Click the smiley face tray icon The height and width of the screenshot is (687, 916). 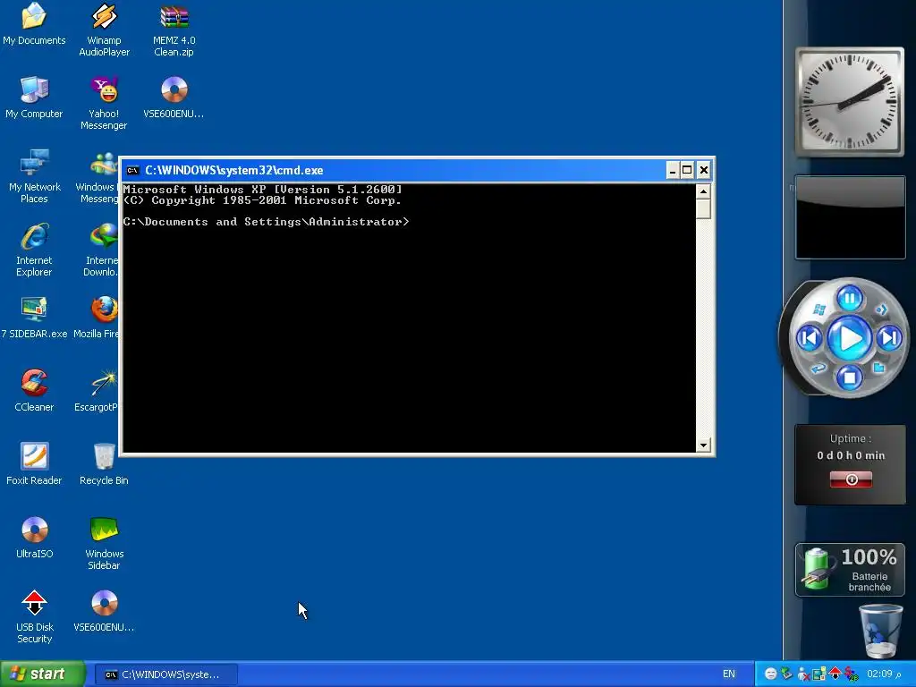click(x=770, y=674)
